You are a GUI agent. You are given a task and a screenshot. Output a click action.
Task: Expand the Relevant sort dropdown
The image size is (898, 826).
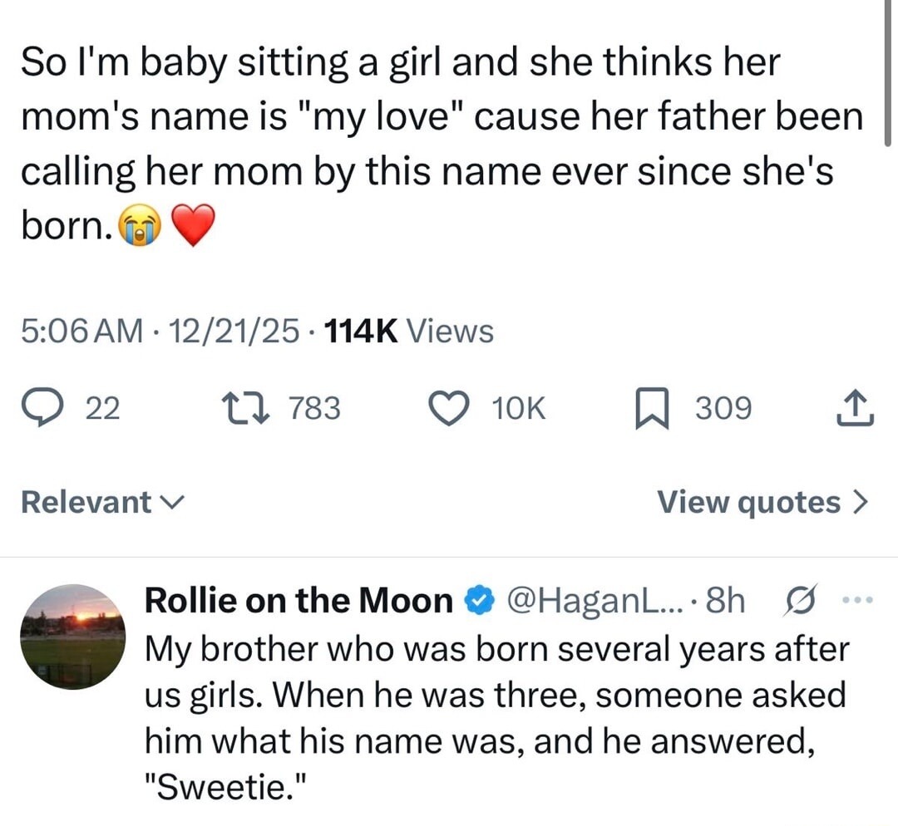102,502
